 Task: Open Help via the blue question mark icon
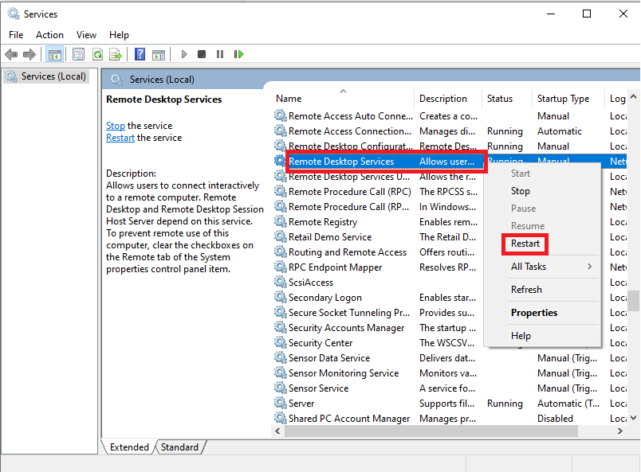tap(140, 54)
